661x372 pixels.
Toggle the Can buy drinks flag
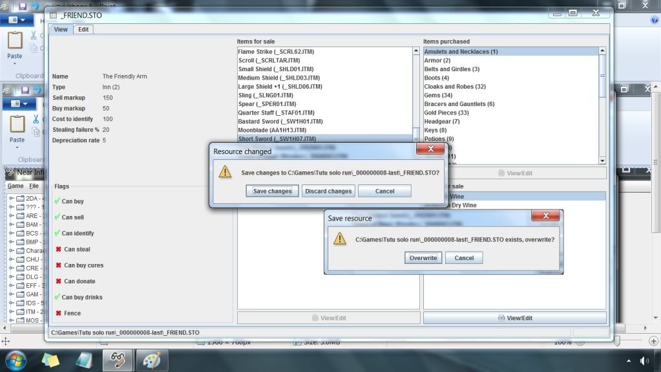[58, 298]
